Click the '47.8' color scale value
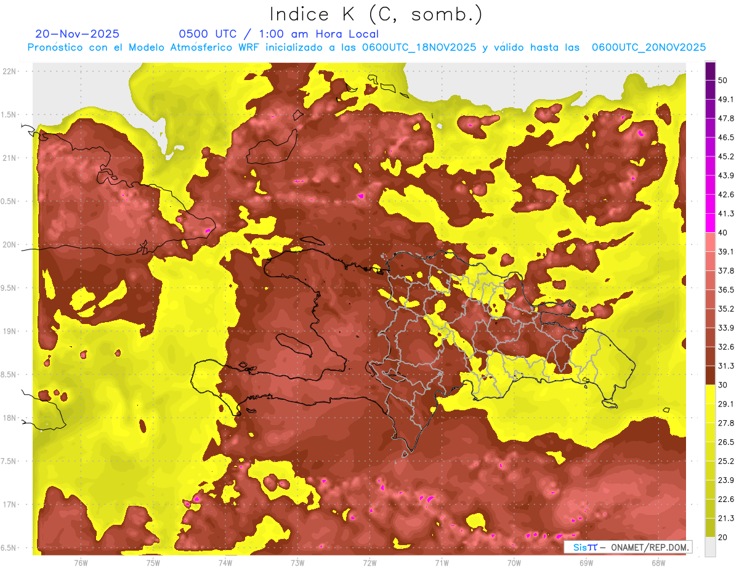Image resolution: width=739 pixels, height=571 pixels. [x=726, y=118]
